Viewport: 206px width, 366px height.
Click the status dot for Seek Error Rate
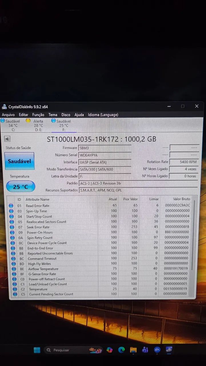pyautogui.click(x=12, y=227)
